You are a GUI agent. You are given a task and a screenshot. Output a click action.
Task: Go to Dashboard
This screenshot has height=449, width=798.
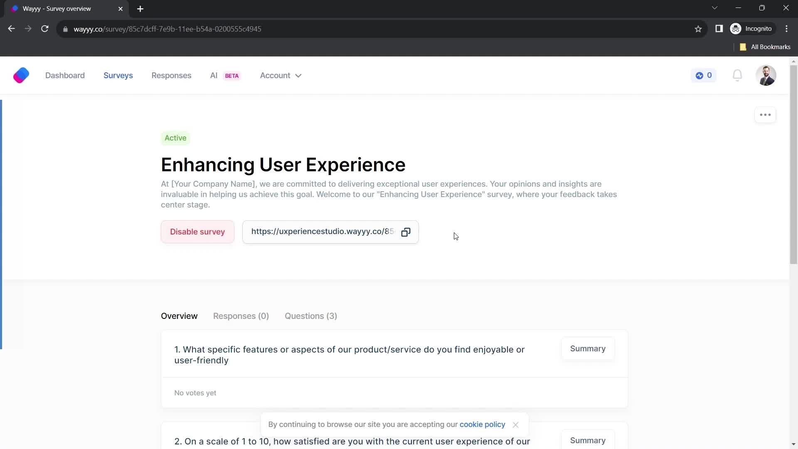[65, 76]
